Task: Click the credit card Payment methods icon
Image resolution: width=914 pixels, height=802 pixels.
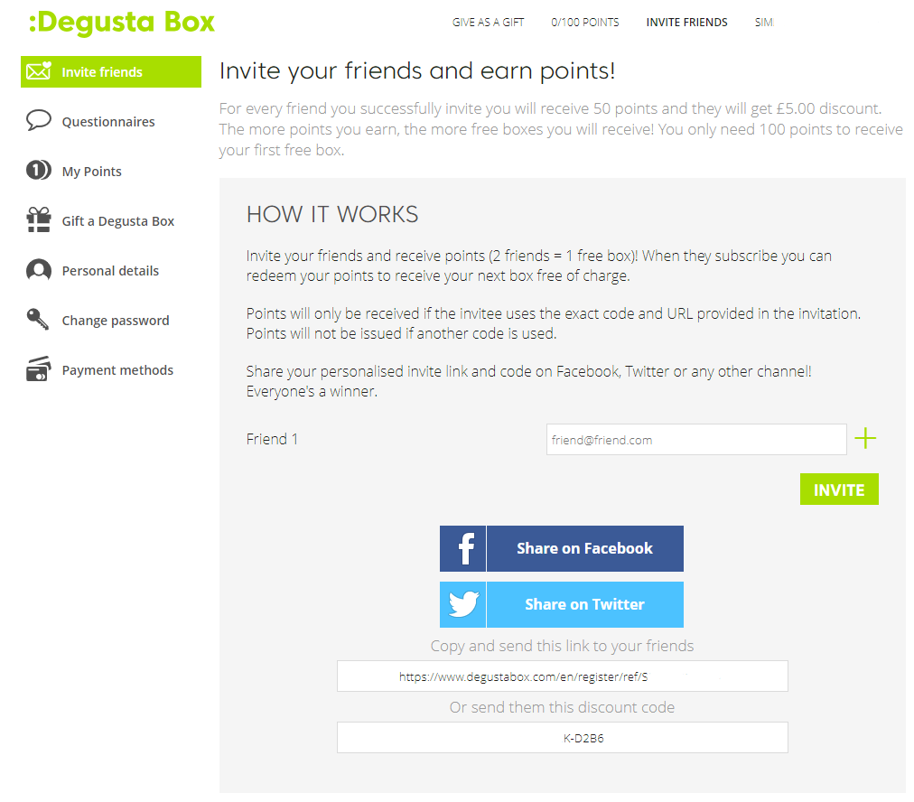Action: (x=39, y=369)
